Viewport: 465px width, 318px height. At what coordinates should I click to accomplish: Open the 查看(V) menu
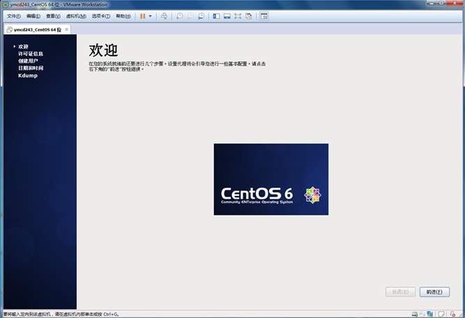[x=53, y=16]
